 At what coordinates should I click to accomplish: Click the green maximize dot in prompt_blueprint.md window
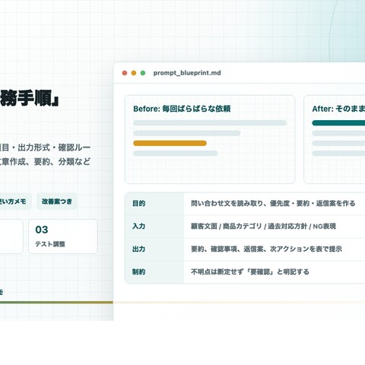point(143,73)
